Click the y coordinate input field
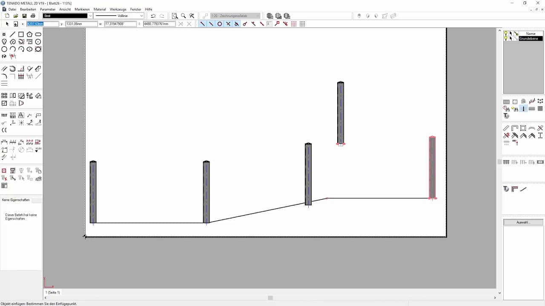545x306 pixels. coord(81,24)
